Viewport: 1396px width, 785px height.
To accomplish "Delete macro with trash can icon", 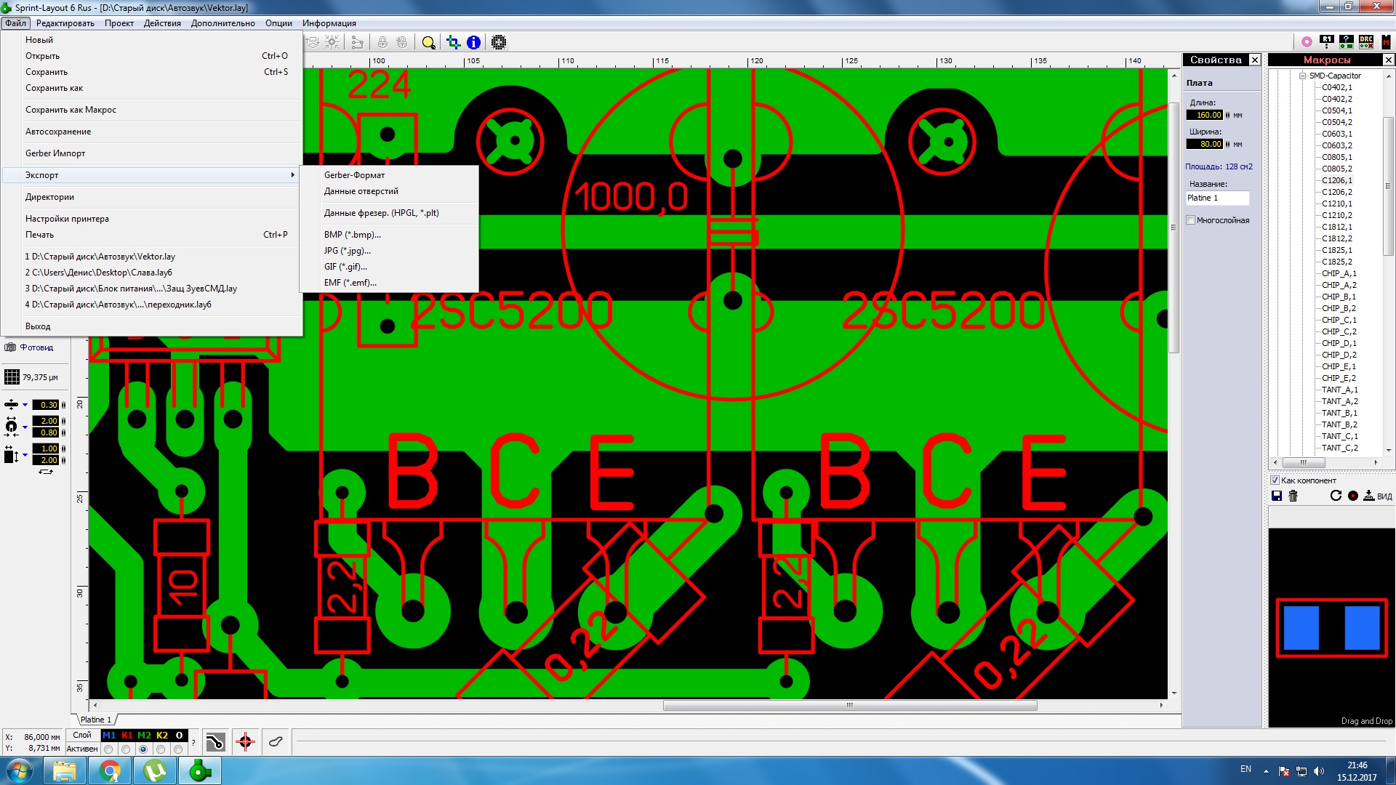I will (1293, 496).
